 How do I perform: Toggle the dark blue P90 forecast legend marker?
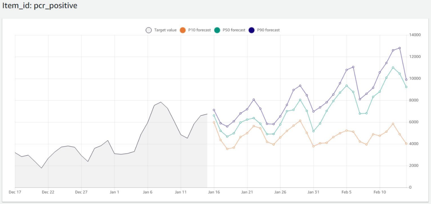pos(251,30)
